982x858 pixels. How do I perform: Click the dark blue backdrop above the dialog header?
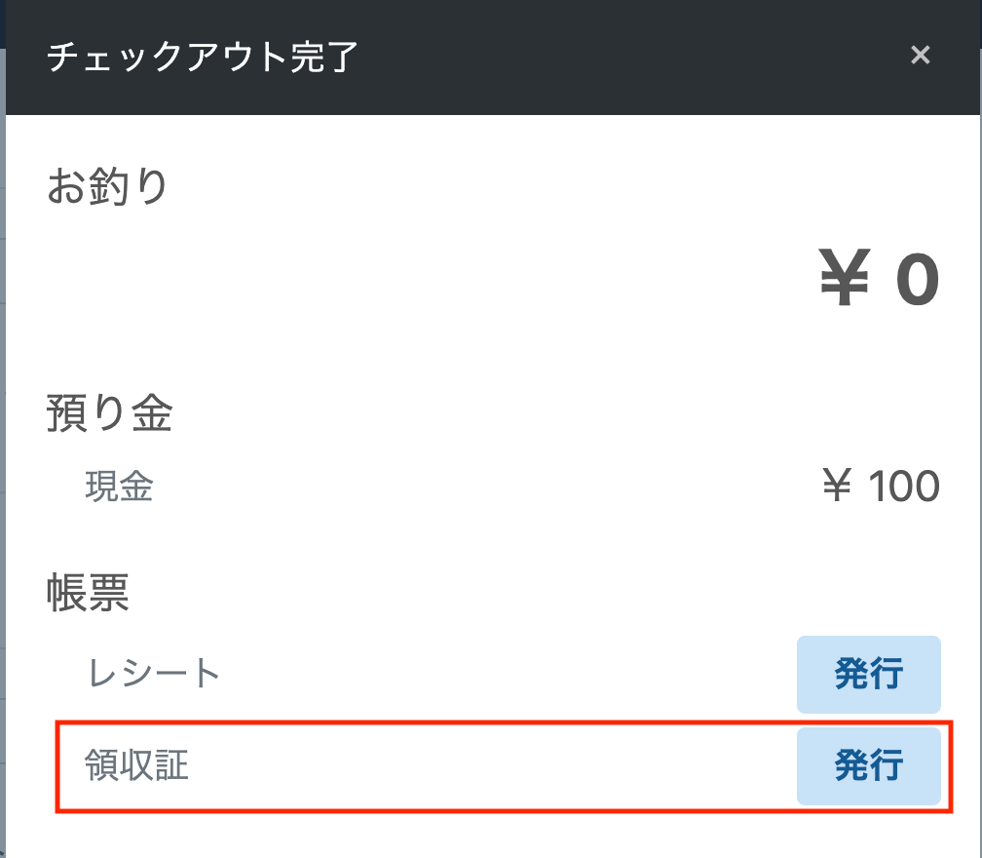point(487,8)
